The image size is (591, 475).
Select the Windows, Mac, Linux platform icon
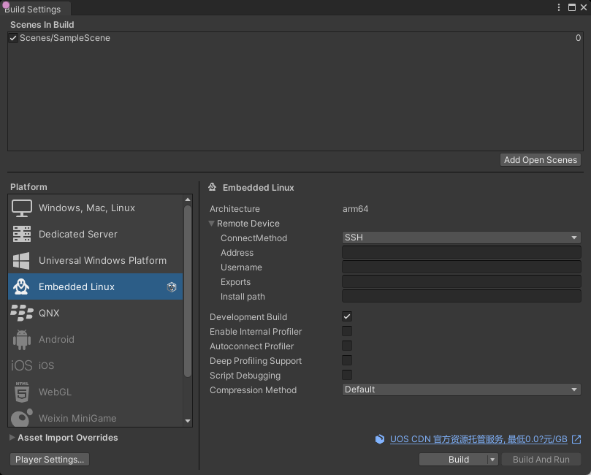coord(22,208)
